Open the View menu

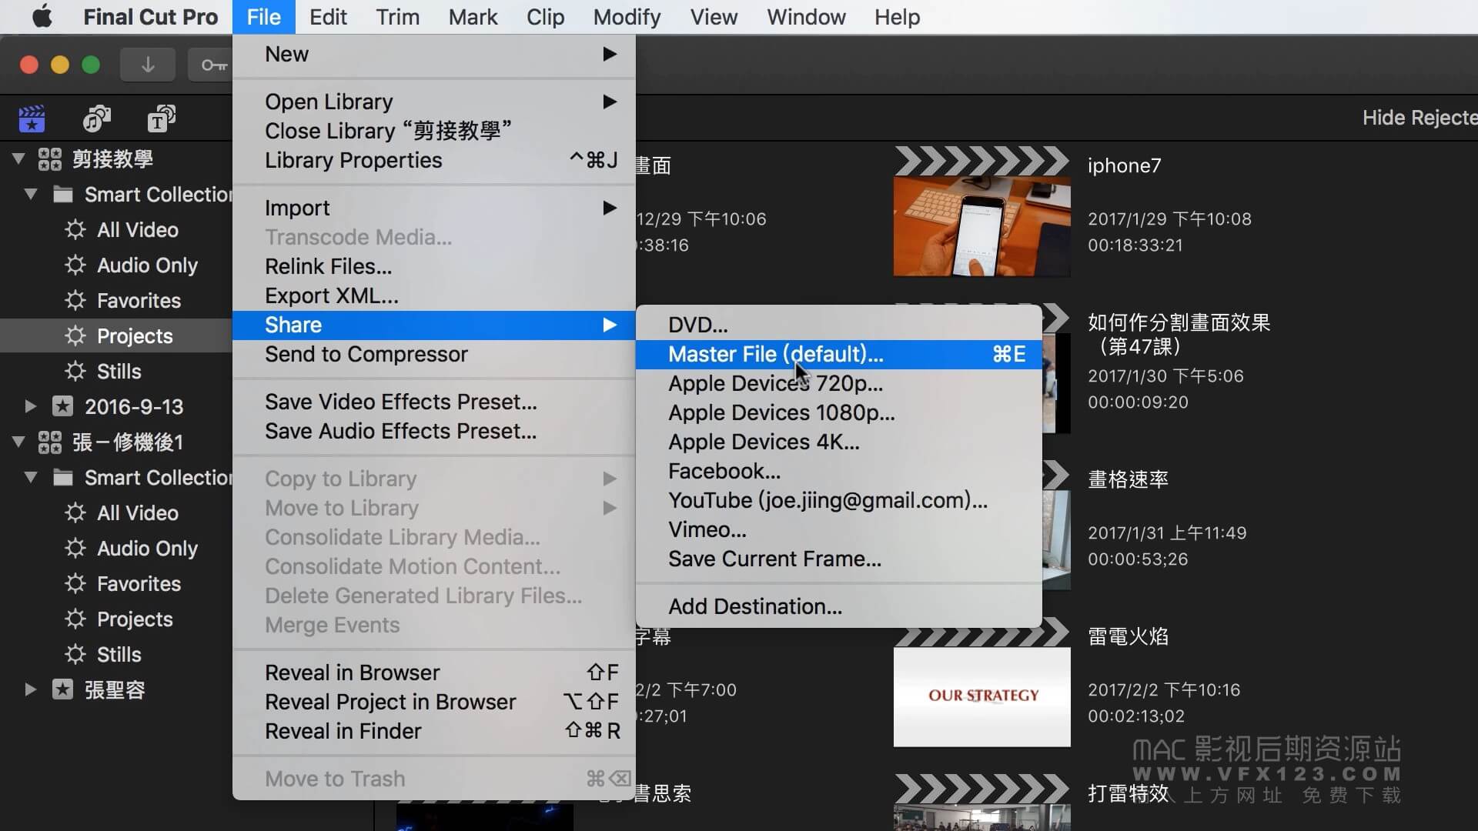click(x=714, y=17)
